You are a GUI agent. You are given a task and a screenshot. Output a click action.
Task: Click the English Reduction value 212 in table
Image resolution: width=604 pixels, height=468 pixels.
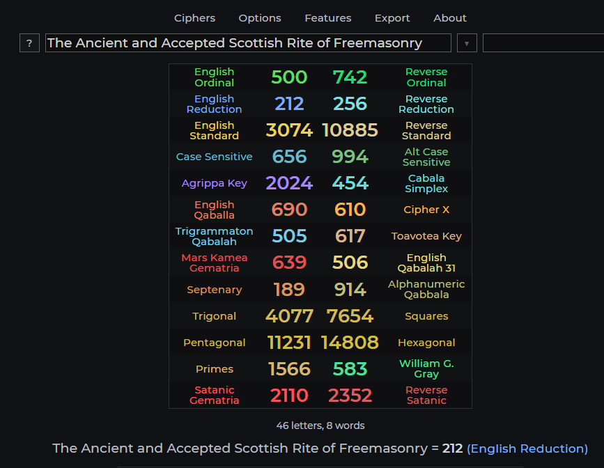click(x=289, y=104)
